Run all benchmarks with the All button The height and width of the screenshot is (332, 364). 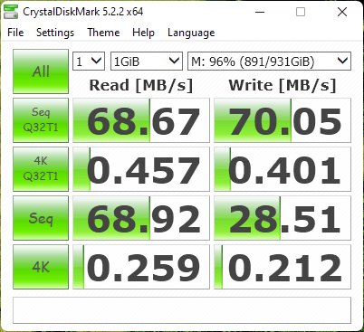(41, 71)
